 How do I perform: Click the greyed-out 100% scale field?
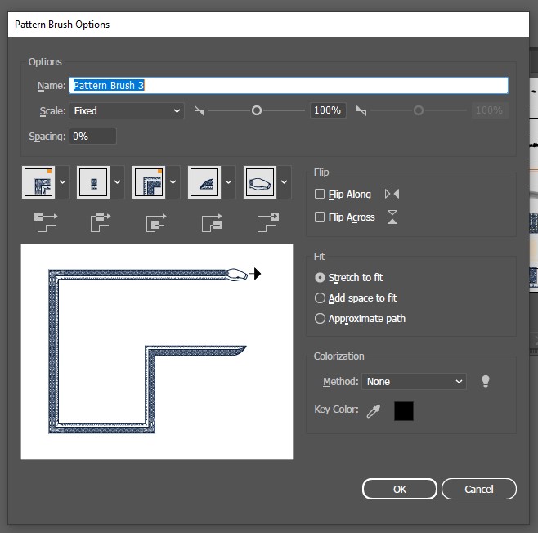[x=490, y=110]
